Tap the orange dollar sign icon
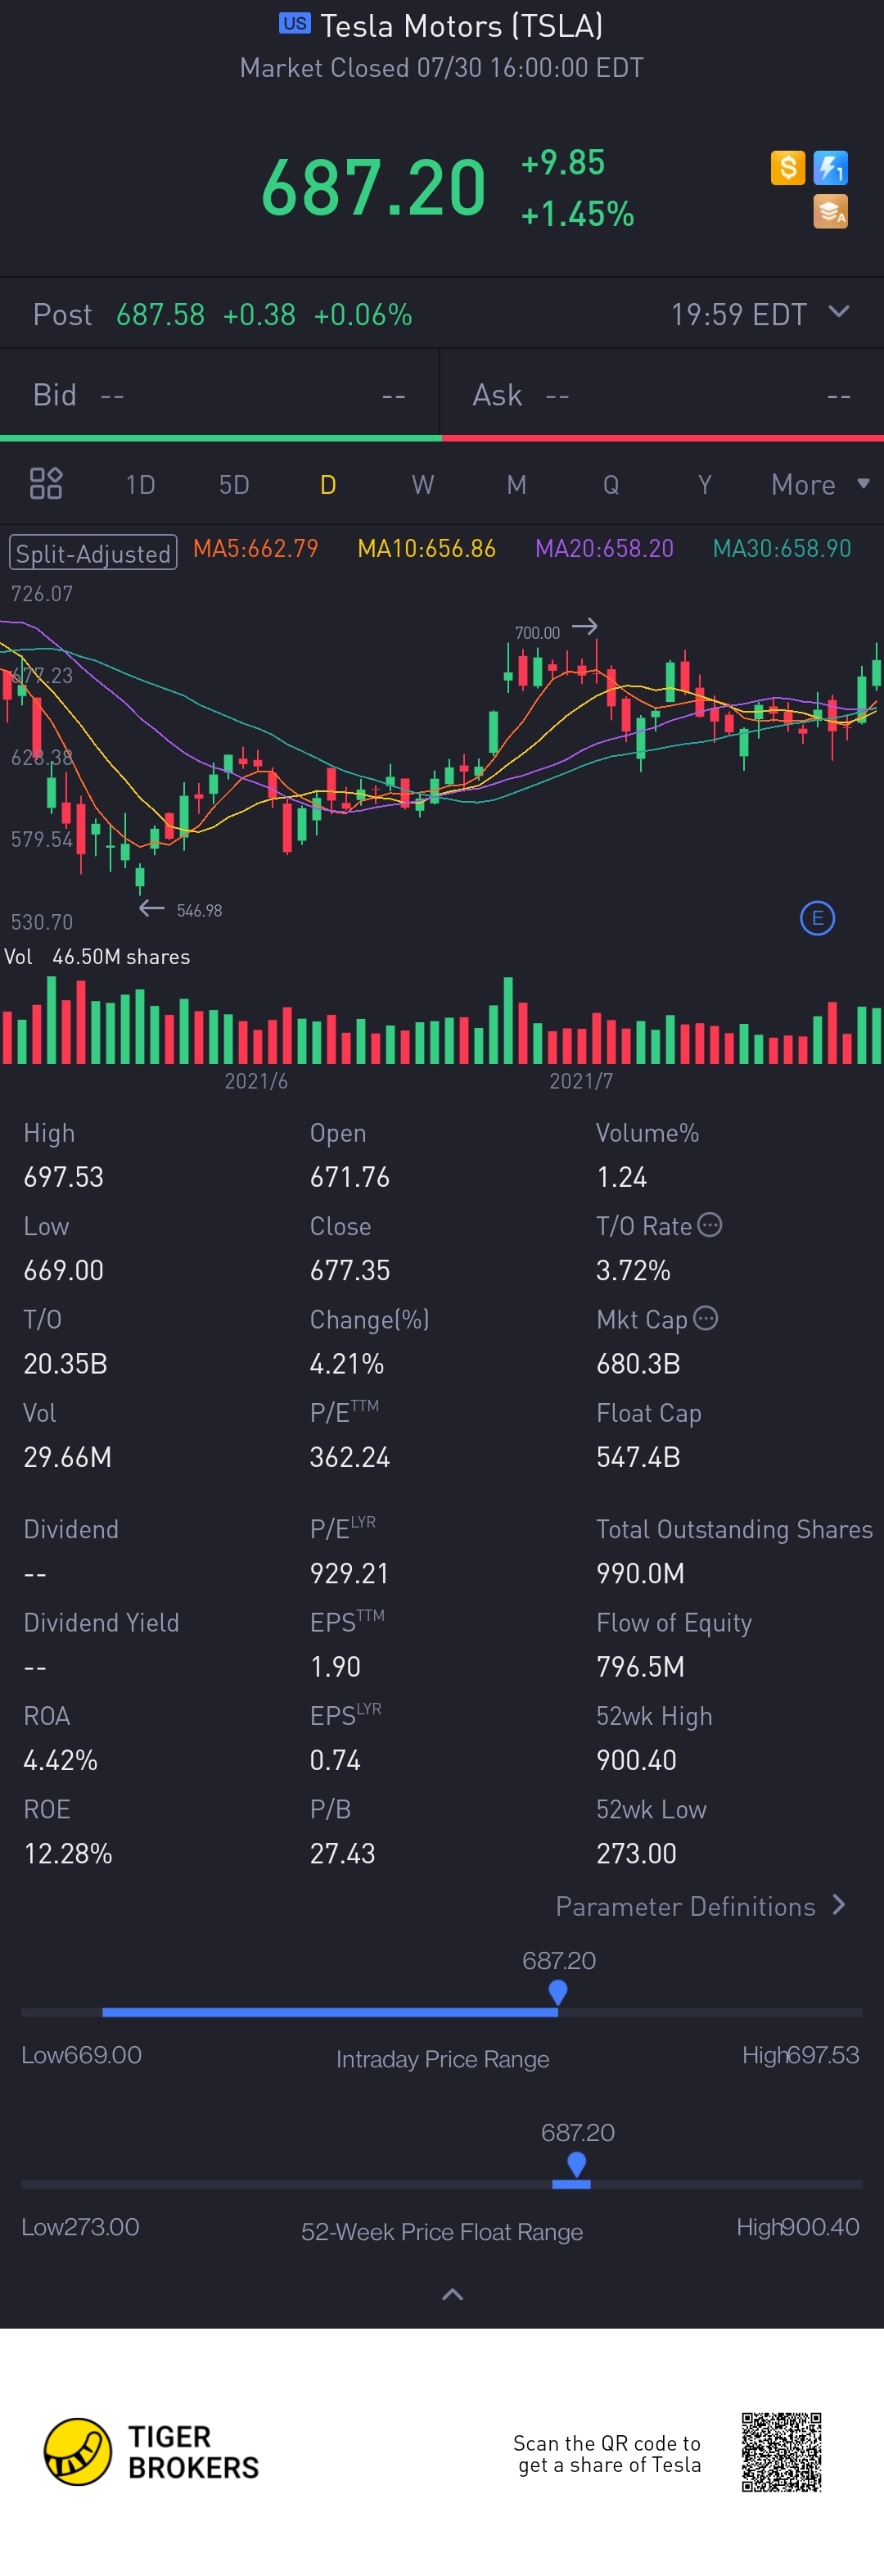The width and height of the screenshot is (884, 2576). 787,167
